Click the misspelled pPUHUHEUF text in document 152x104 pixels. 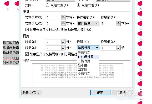point(11,58)
